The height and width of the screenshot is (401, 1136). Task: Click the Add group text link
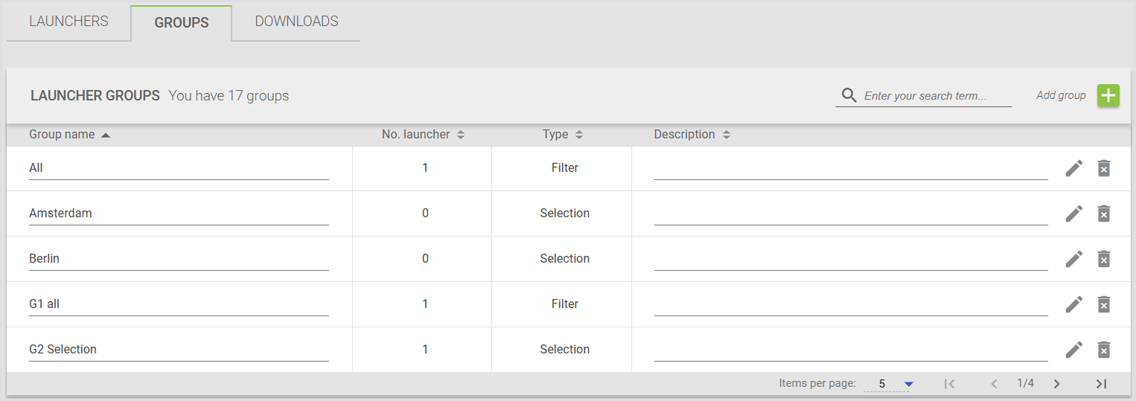(1060, 95)
